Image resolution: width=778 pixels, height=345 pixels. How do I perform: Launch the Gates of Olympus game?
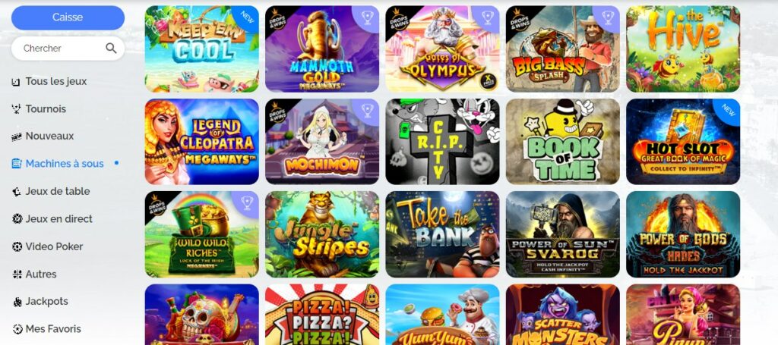click(x=442, y=49)
